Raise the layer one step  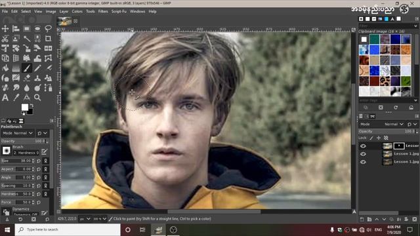click(x=377, y=219)
